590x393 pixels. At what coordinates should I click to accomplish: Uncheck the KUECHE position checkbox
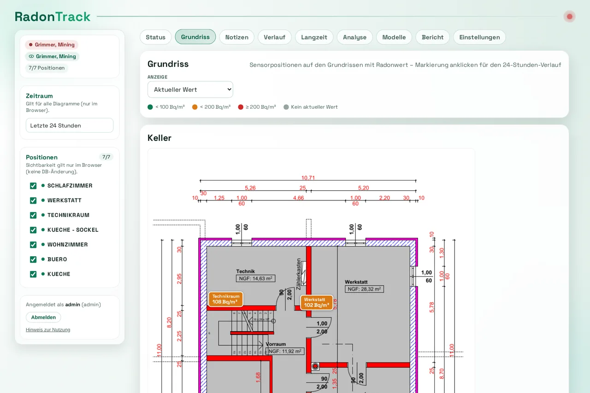click(33, 274)
